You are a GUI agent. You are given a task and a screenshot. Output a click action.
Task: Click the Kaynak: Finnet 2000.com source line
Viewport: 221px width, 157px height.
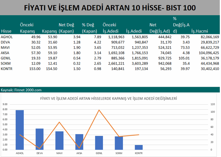[21, 90]
